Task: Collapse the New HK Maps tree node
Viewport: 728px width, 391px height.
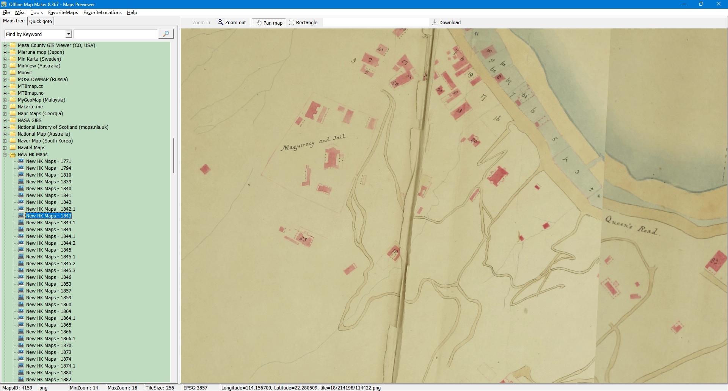Action: point(5,155)
